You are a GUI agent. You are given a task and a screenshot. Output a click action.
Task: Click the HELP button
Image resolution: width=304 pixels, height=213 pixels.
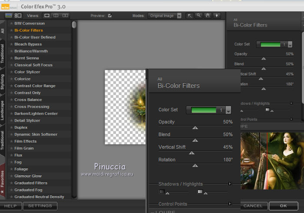tap(10, 206)
